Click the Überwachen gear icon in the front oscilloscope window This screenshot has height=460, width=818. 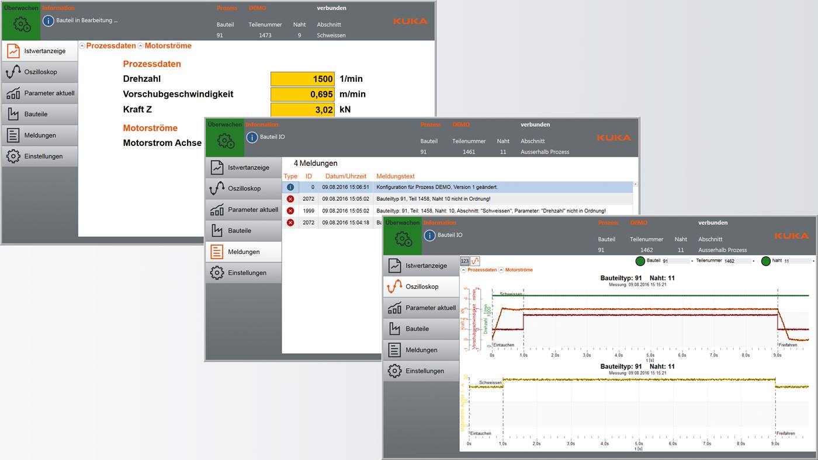(x=401, y=239)
